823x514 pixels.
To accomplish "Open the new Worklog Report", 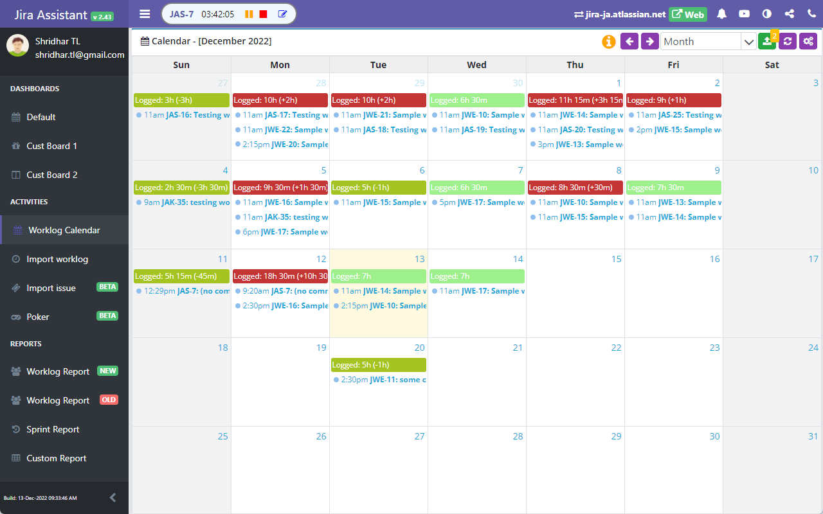I will pos(64,371).
